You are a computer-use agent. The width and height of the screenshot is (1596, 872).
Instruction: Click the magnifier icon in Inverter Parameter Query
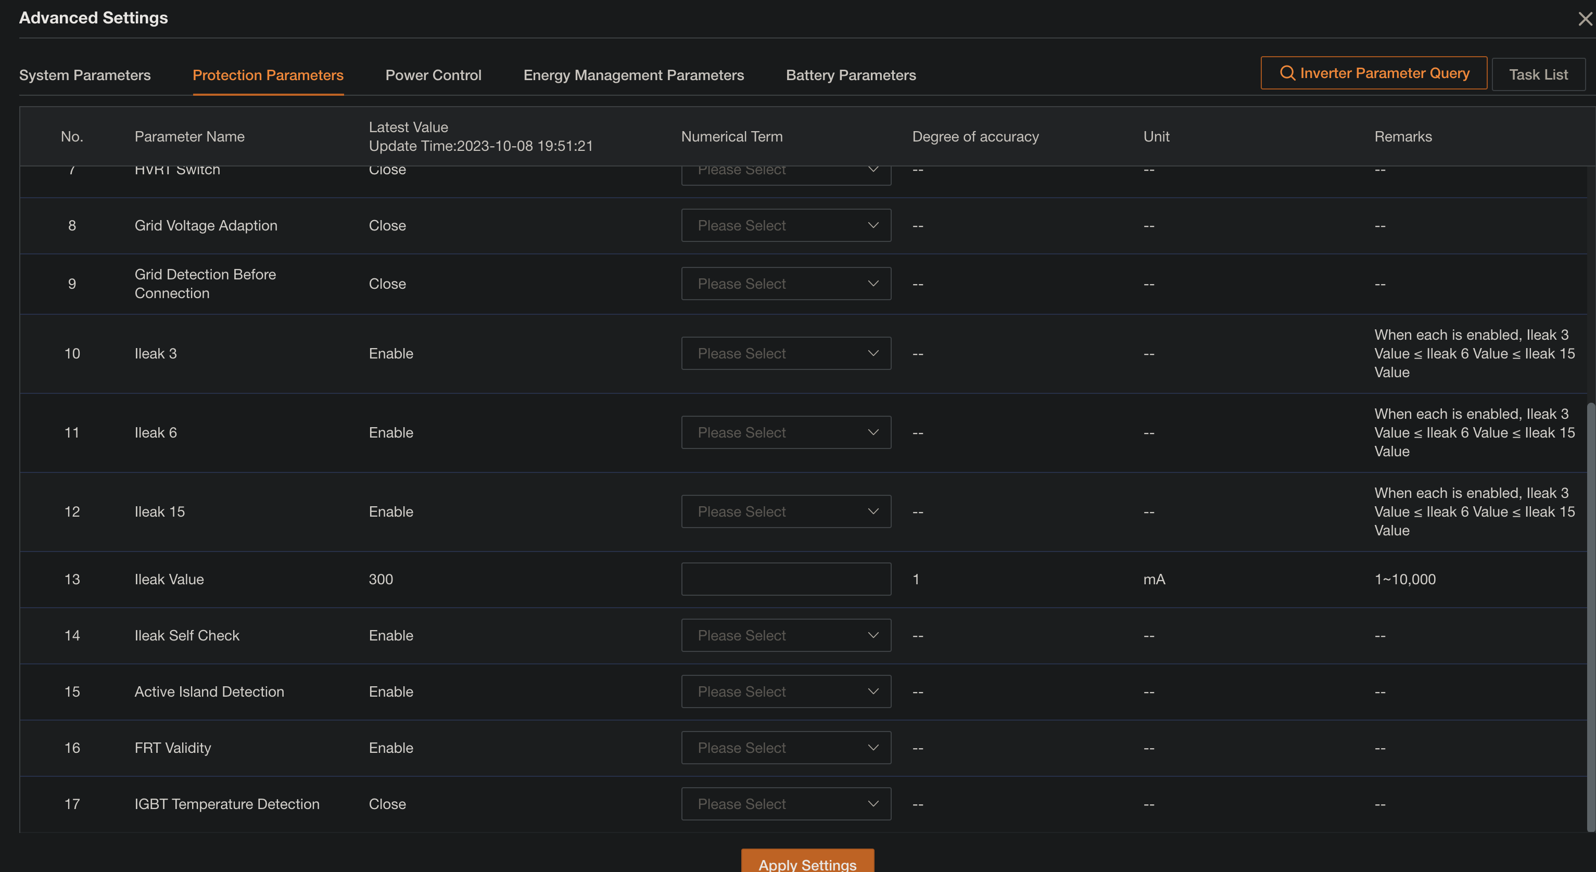[x=1288, y=72]
